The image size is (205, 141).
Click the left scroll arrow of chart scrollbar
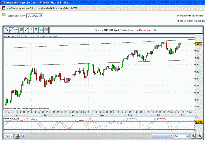click(x=23, y=136)
